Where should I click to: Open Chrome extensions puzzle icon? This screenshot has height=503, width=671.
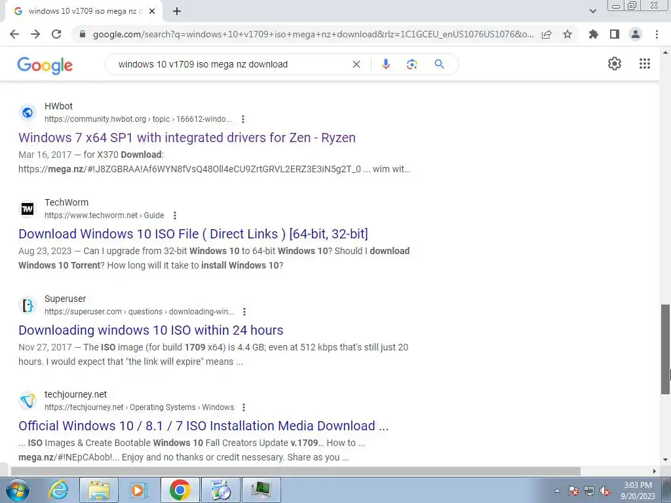(x=594, y=34)
